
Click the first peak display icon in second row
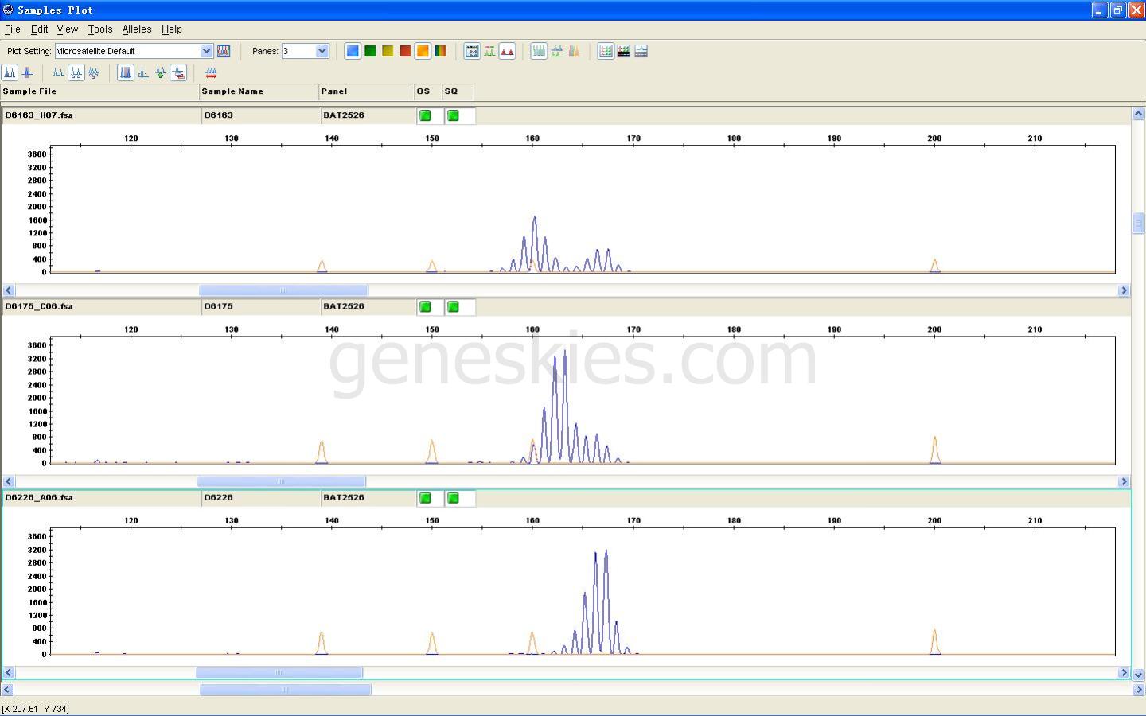[10, 72]
